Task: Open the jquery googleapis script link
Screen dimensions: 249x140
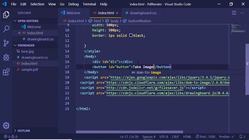Action: coord(170,77)
